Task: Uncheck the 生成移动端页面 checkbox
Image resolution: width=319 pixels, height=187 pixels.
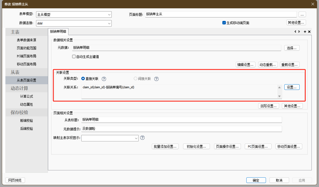Action: pos(224,23)
